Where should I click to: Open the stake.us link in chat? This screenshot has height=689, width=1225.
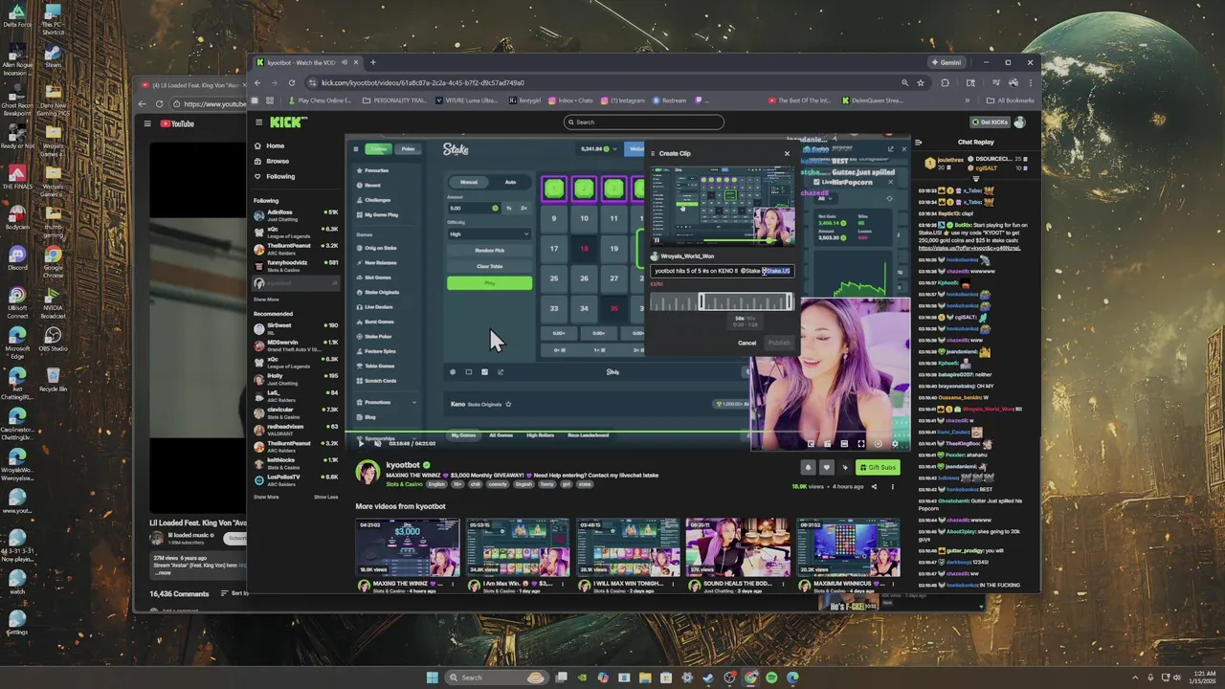click(969, 249)
